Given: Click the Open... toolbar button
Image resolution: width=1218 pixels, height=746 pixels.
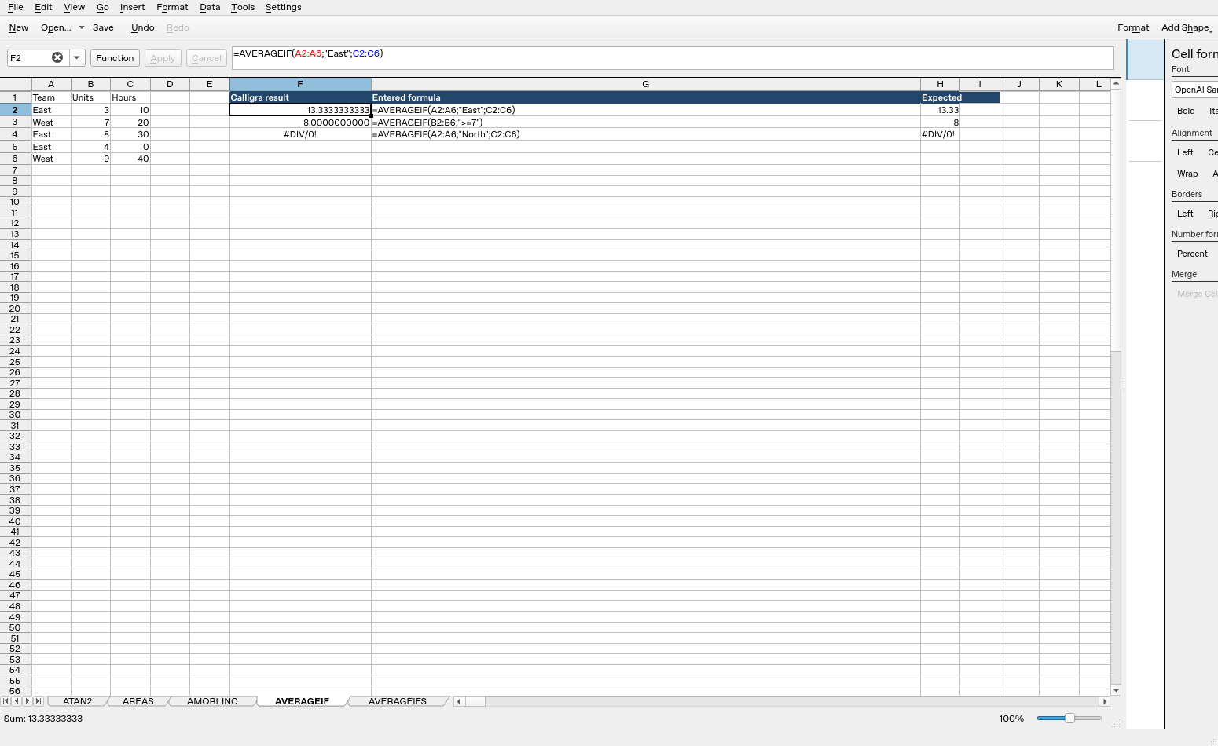Looking at the screenshot, I should click(56, 27).
